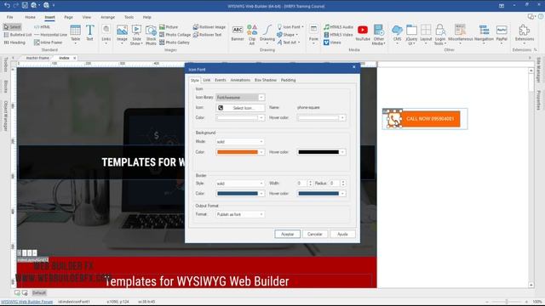
Task: Insert a Banner
Action: [238, 33]
